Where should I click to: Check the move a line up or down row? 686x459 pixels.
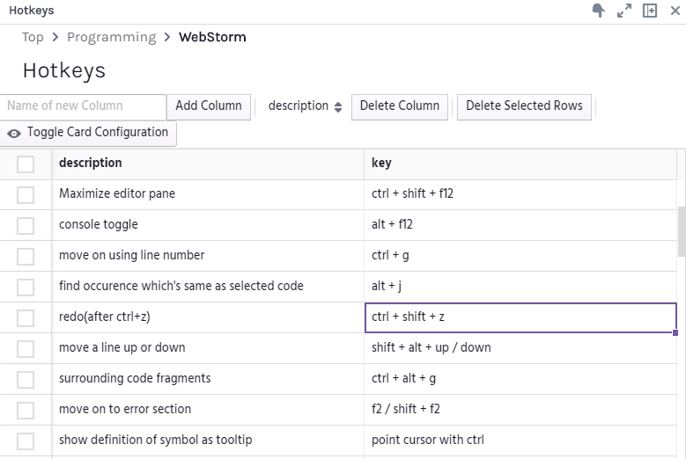[x=26, y=349]
